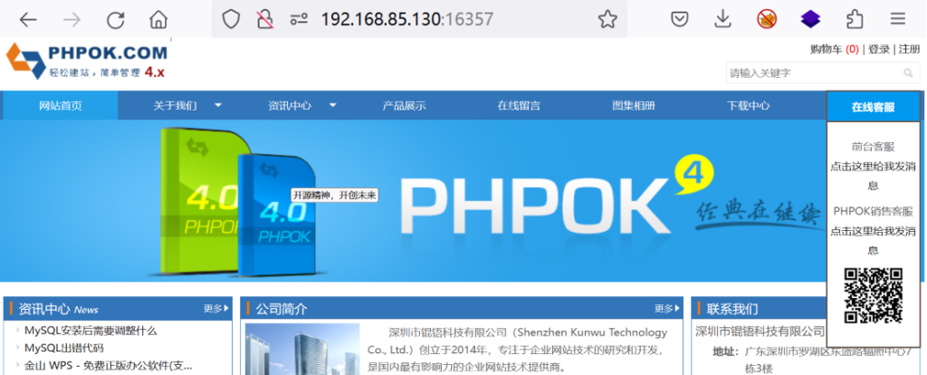This screenshot has width=927, height=375.
Task: Message 前台客服 via its 点击这里给我发消息 link
Action: (874, 177)
